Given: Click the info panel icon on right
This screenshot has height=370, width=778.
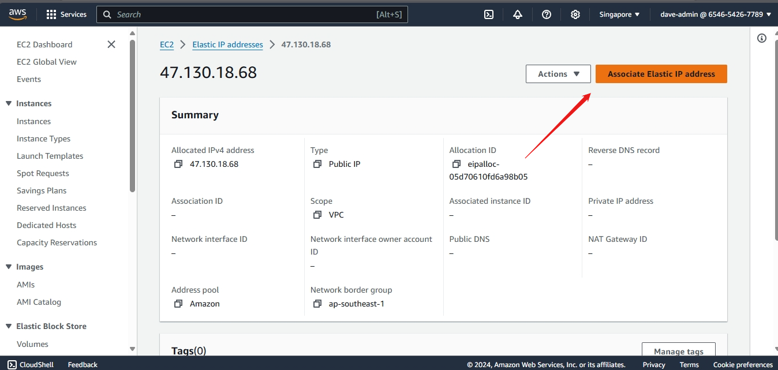Looking at the screenshot, I should click(762, 38).
